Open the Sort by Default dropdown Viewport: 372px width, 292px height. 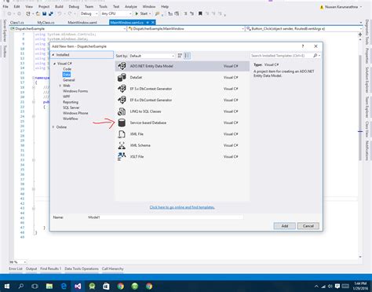coord(151,56)
